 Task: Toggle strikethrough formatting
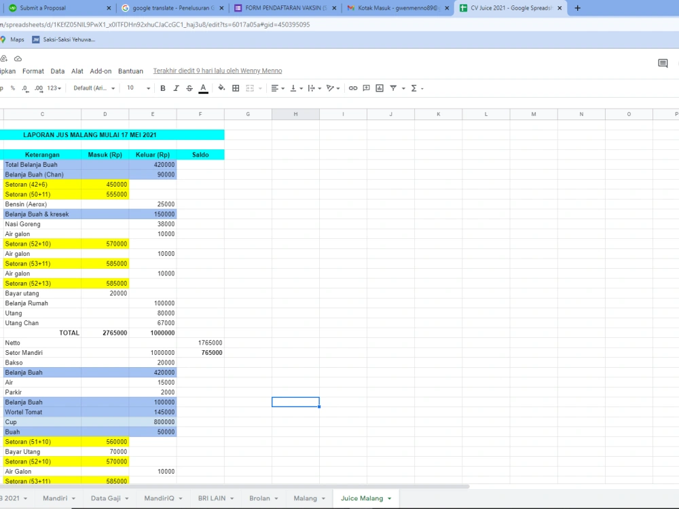coord(189,88)
